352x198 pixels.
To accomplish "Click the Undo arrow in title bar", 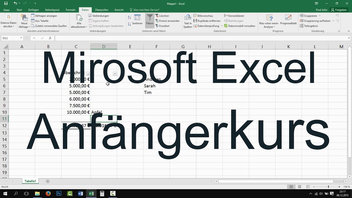I will pos(15,3).
